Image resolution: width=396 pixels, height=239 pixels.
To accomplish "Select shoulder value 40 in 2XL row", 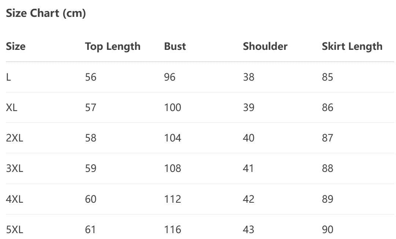I will tap(249, 138).
